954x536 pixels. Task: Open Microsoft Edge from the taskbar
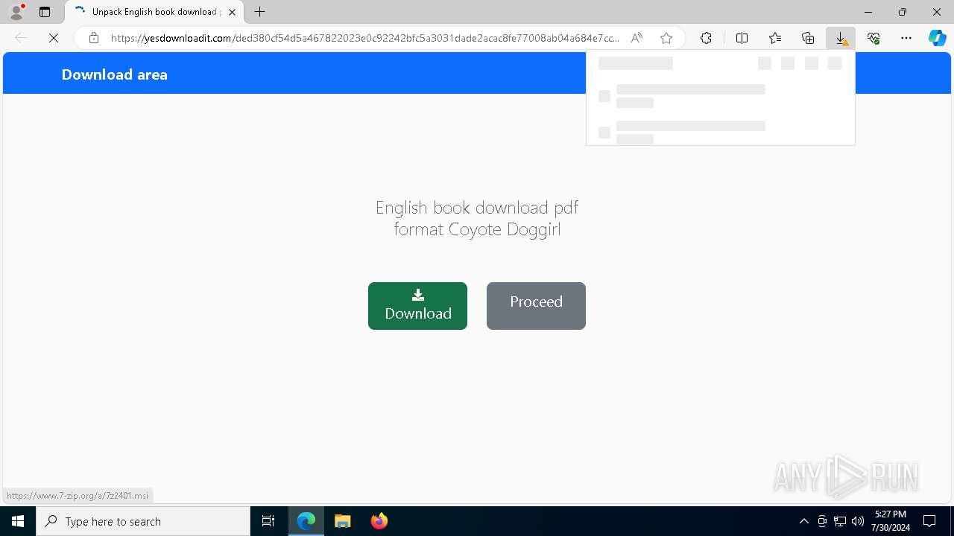pos(306,521)
